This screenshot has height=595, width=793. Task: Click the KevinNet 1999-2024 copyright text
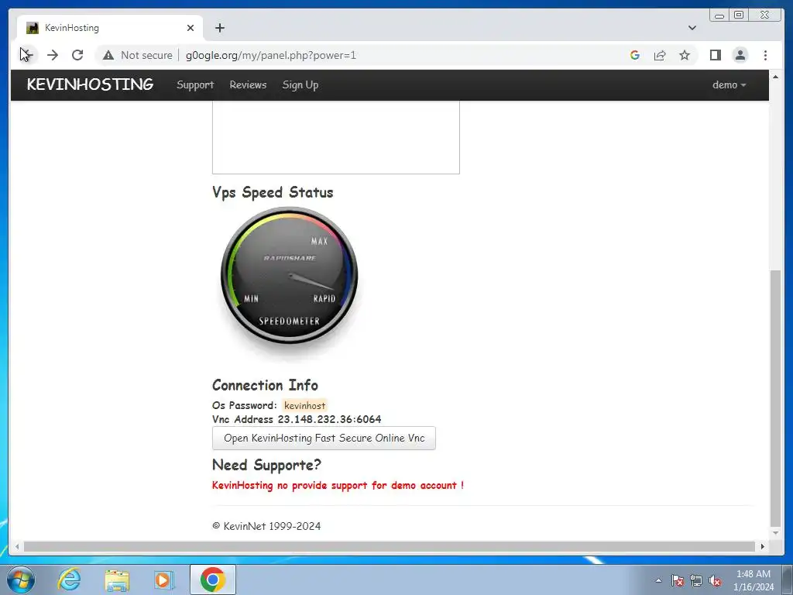coord(266,526)
